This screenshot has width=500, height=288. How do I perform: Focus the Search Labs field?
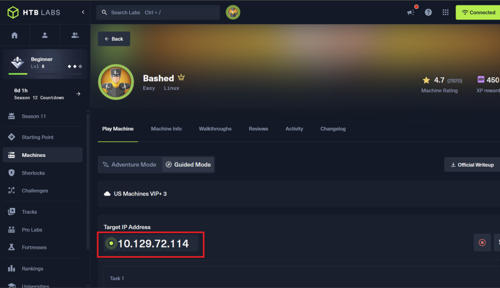tap(158, 12)
